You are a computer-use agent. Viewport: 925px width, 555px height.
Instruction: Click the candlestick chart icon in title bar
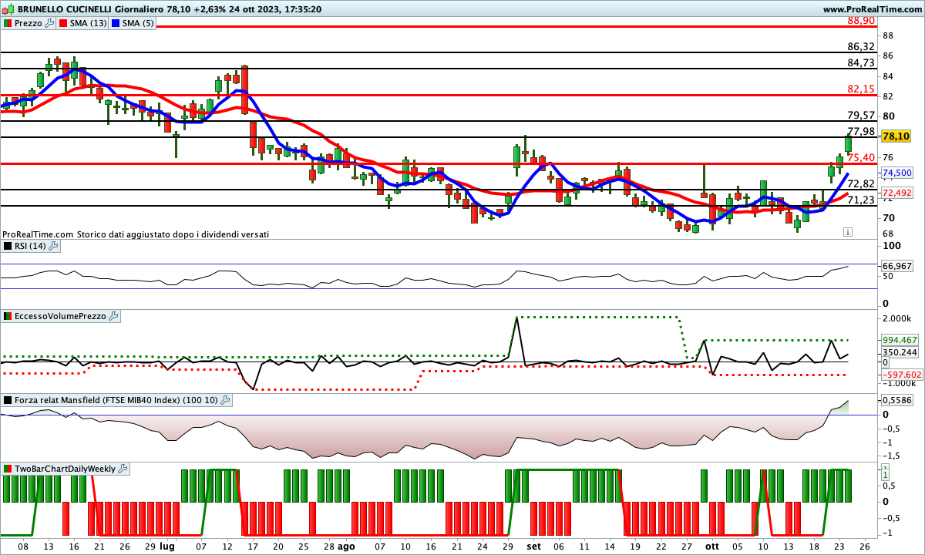7,8
